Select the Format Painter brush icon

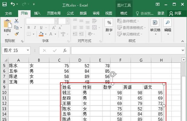16,34
